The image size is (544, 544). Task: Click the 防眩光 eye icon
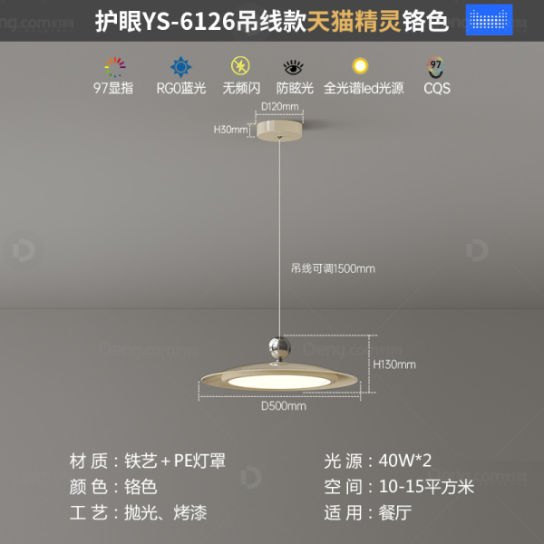[x=294, y=67]
